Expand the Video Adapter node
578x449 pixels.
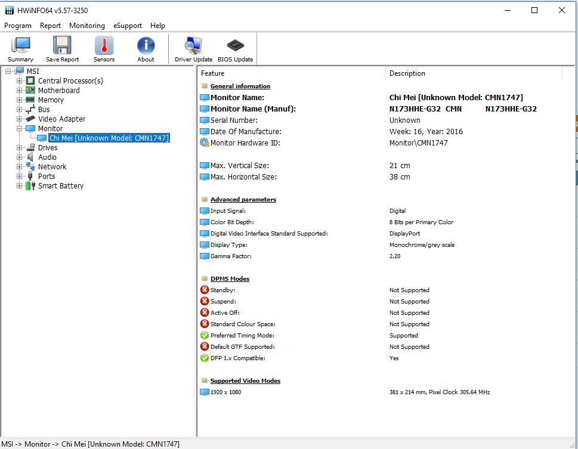click(19, 119)
